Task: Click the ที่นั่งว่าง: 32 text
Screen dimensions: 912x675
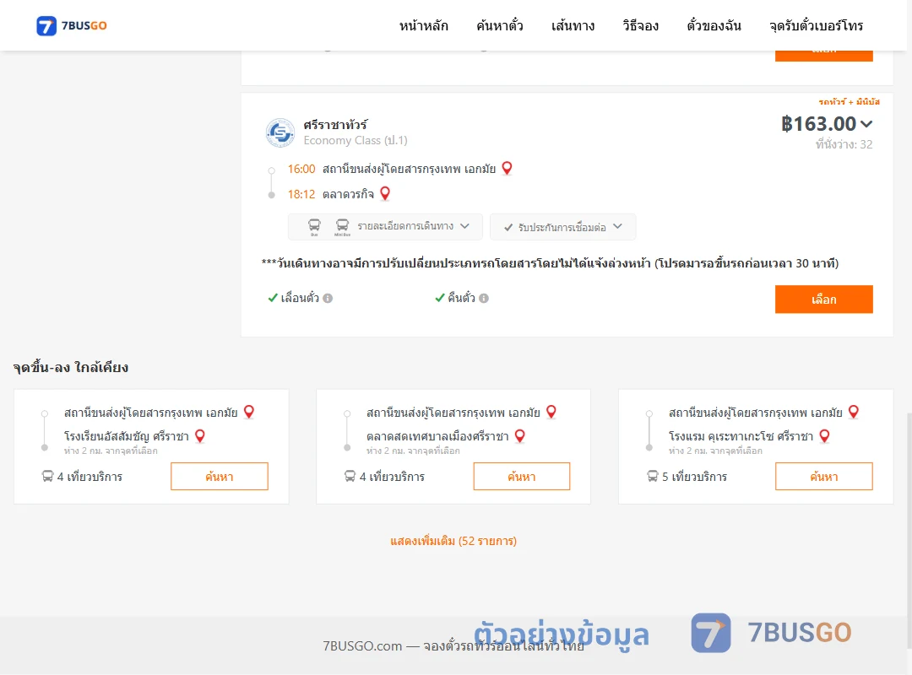Action: (x=844, y=144)
